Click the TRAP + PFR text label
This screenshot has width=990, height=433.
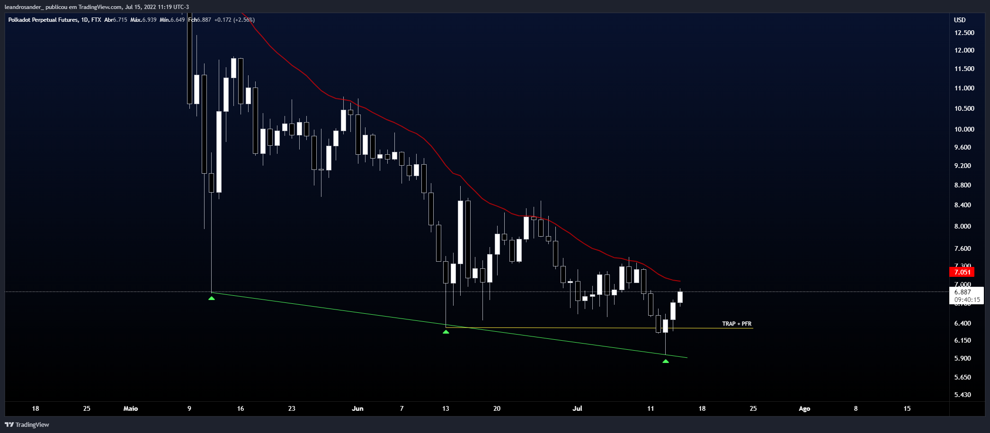(x=737, y=324)
